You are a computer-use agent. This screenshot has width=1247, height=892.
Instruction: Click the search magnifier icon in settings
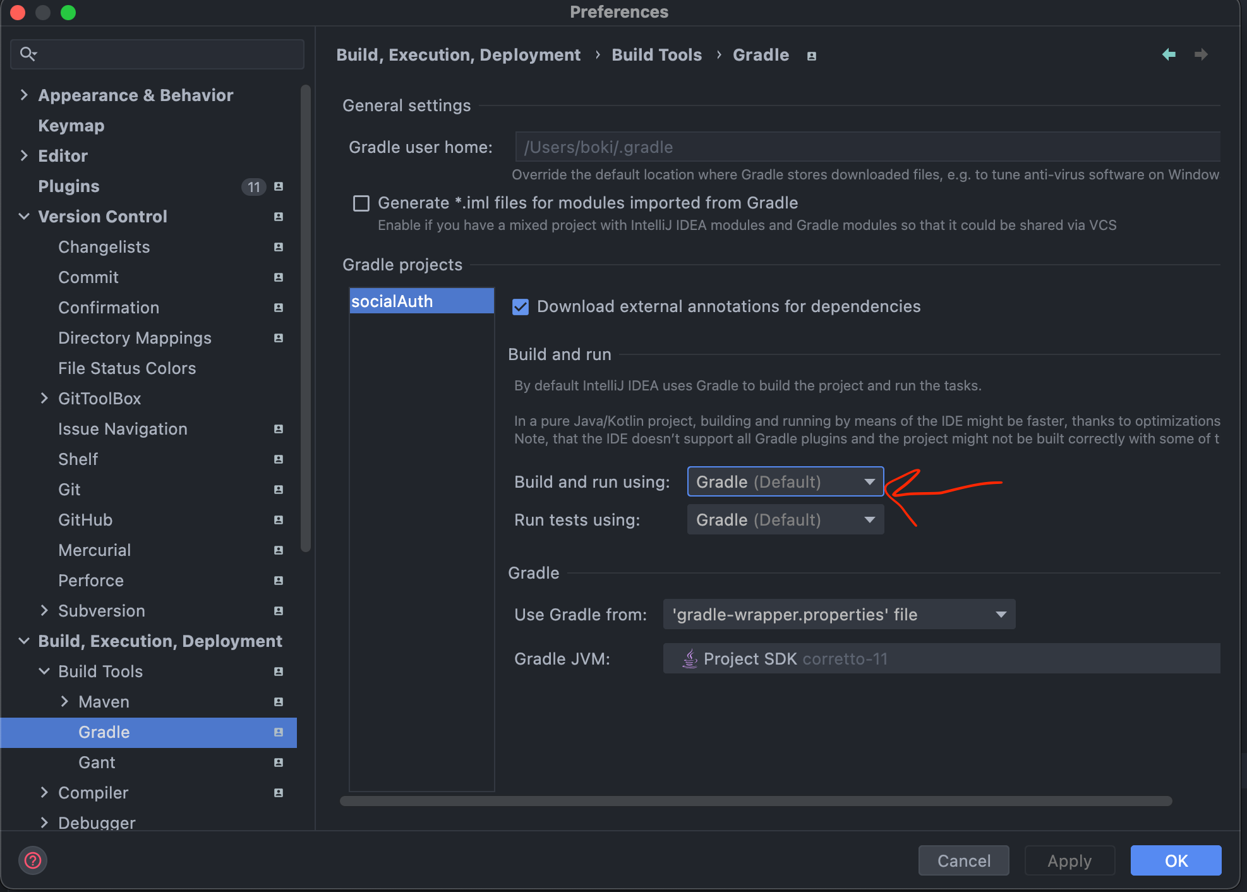click(x=28, y=54)
